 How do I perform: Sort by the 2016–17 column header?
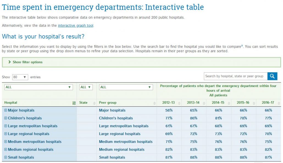tap(268, 103)
